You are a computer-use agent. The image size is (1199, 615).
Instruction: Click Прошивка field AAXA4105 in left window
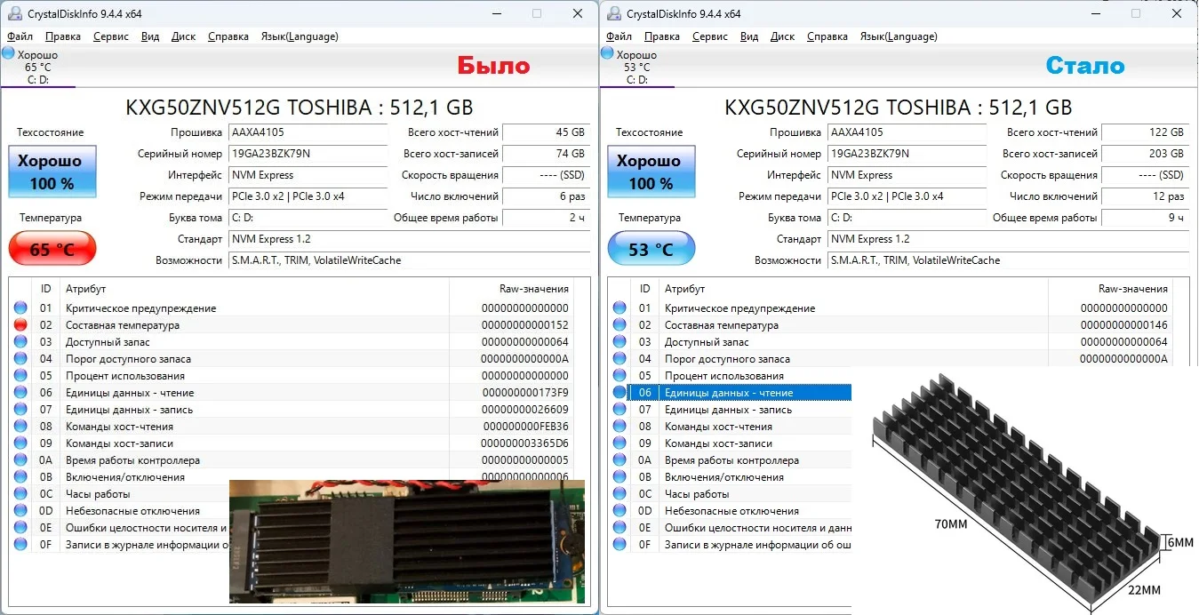(308, 132)
